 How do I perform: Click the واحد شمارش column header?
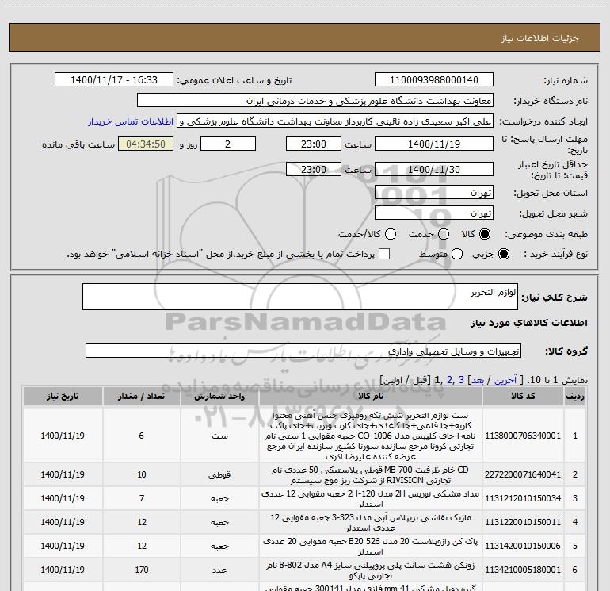[x=219, y=396]
